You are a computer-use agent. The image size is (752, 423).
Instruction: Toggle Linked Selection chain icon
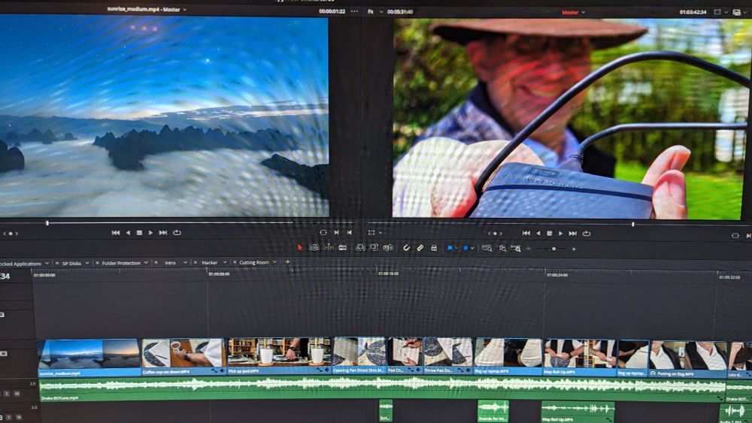[x=420, y=248]
